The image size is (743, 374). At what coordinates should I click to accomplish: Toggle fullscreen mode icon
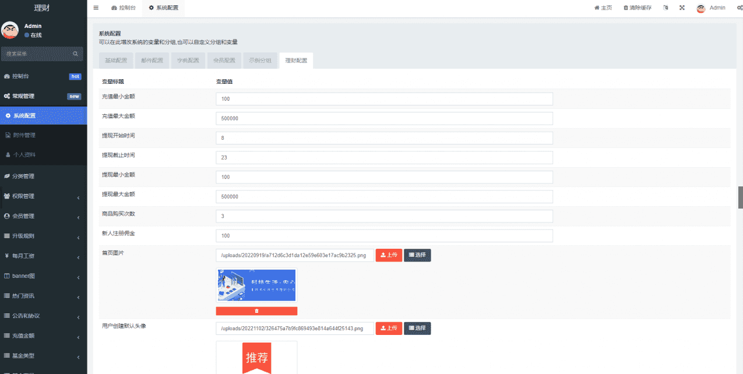(682, 8)
